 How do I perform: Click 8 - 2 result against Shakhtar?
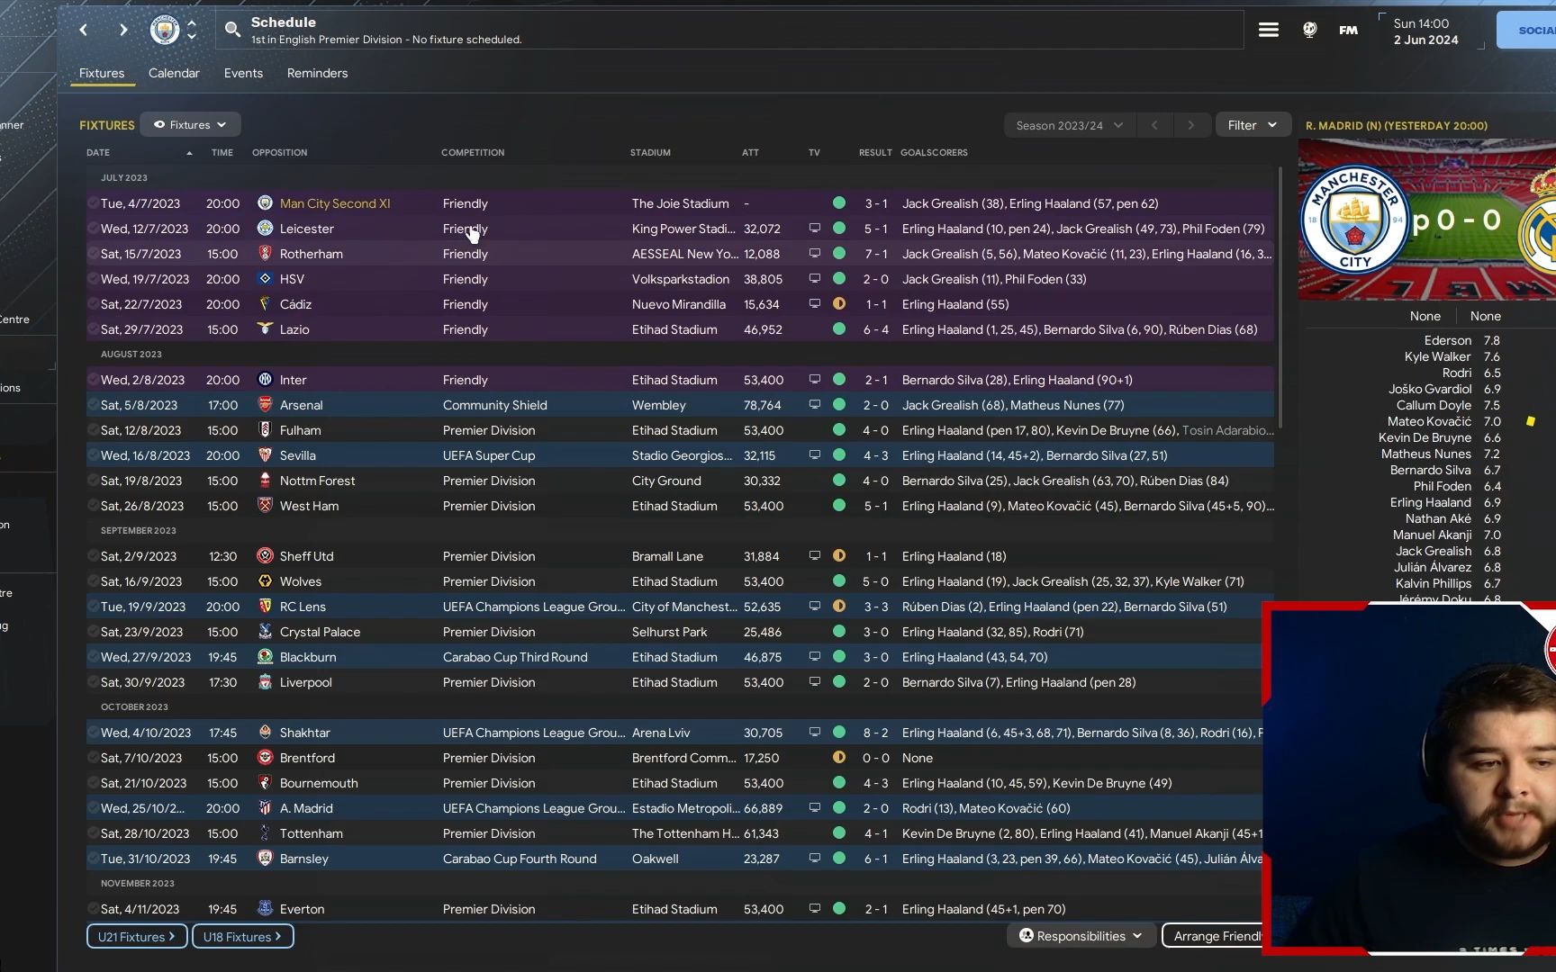click(875, 733)
